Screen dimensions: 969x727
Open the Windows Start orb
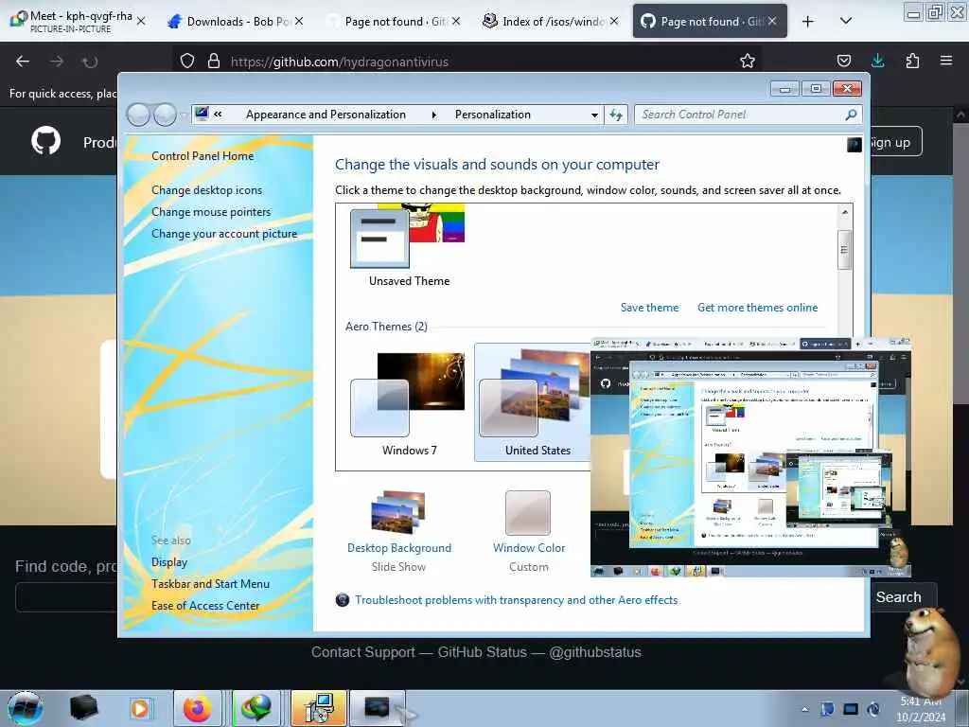[x=26, y=708]
